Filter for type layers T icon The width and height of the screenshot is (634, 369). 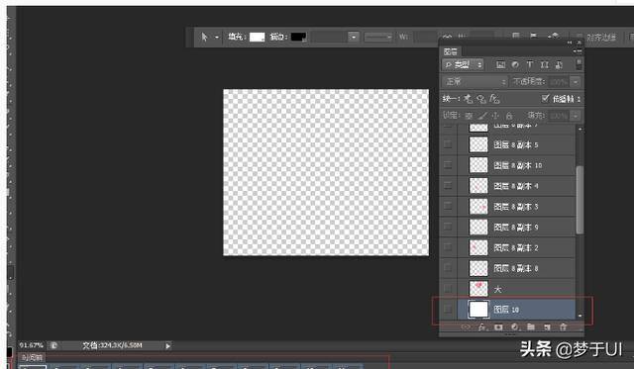click(x=530, y=64)
